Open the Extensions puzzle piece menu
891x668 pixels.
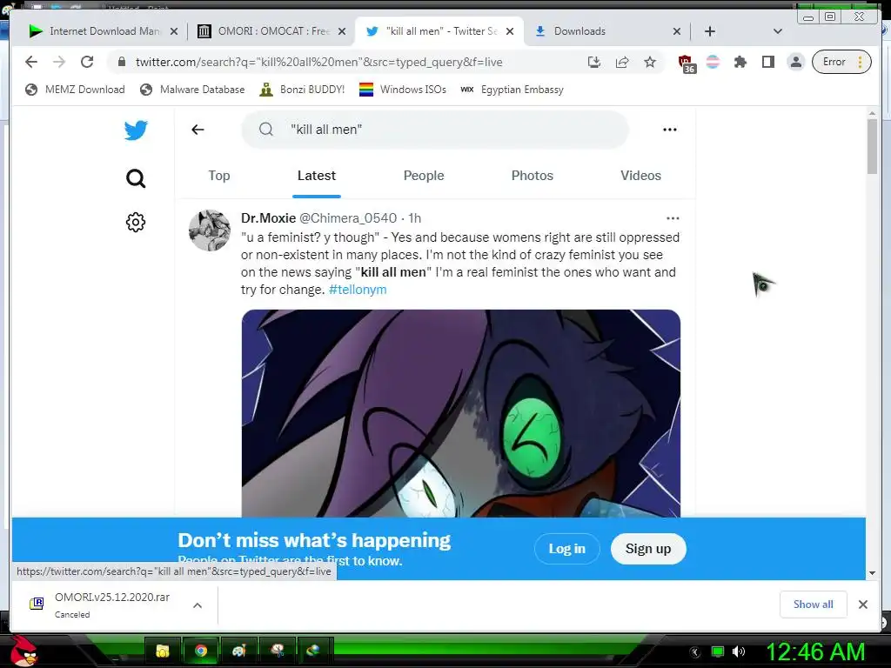(740, 62)
